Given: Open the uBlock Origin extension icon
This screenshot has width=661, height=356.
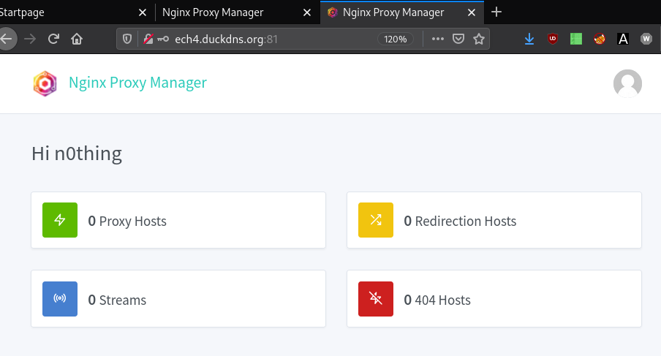Looking at the screenshot, I should tap(553, 39).
